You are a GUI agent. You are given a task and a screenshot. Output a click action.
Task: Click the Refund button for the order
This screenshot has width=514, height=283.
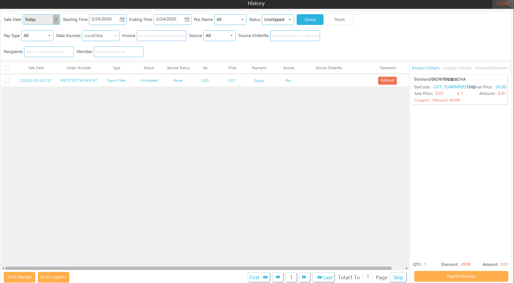[x=387, y=80]
